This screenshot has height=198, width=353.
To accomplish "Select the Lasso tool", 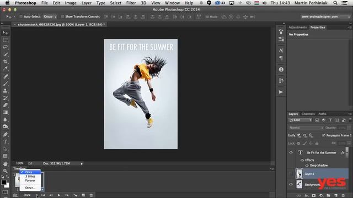I will pos(5,47).
